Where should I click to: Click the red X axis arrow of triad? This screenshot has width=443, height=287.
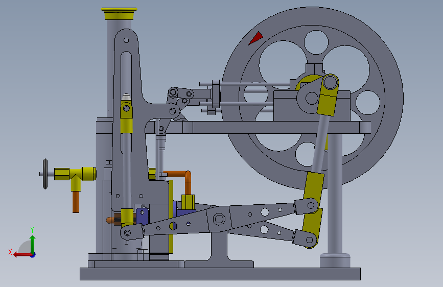[x=22, y=255]
